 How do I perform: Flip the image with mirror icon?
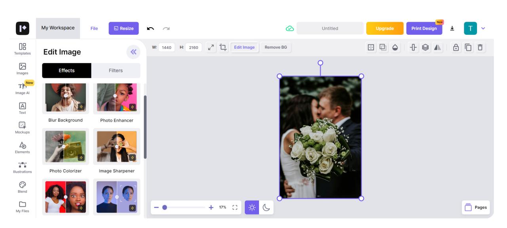(x=437, y=47)
